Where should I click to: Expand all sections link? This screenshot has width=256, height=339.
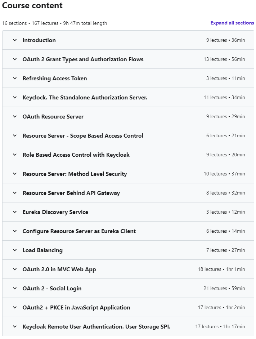[232, 23]
